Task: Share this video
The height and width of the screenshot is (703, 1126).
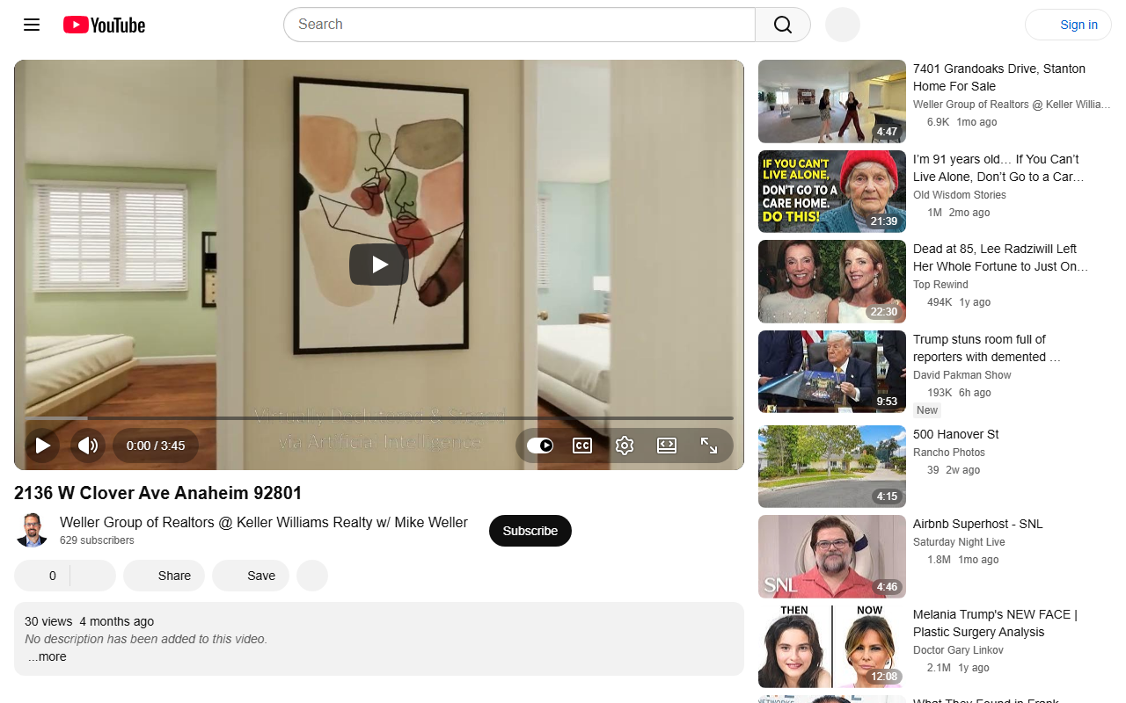Action: [x=164, y=576]
